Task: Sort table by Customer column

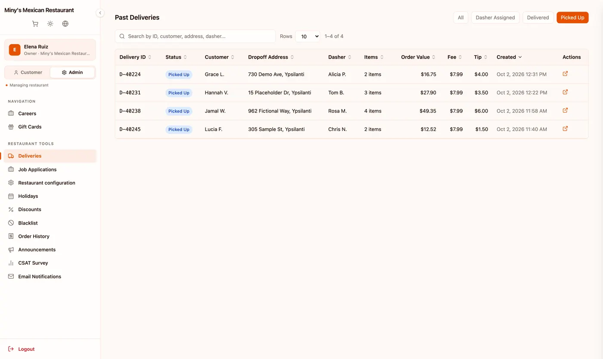Action: click(x=220, y=57)
